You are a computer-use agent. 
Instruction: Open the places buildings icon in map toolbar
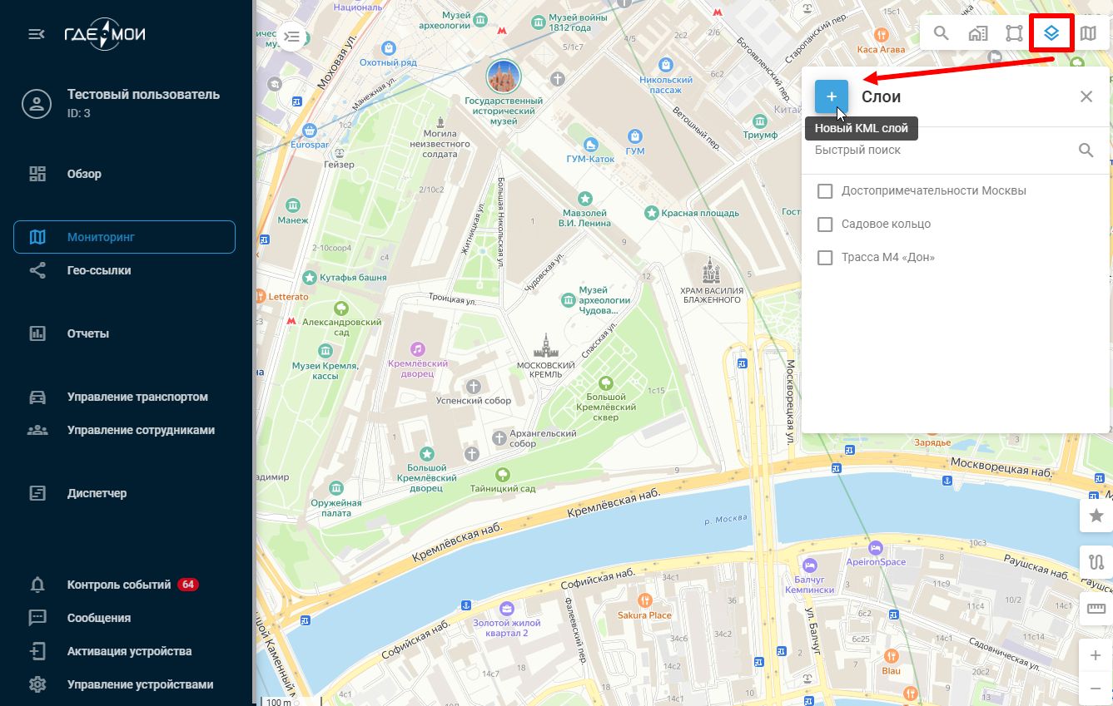coord(977,33)
